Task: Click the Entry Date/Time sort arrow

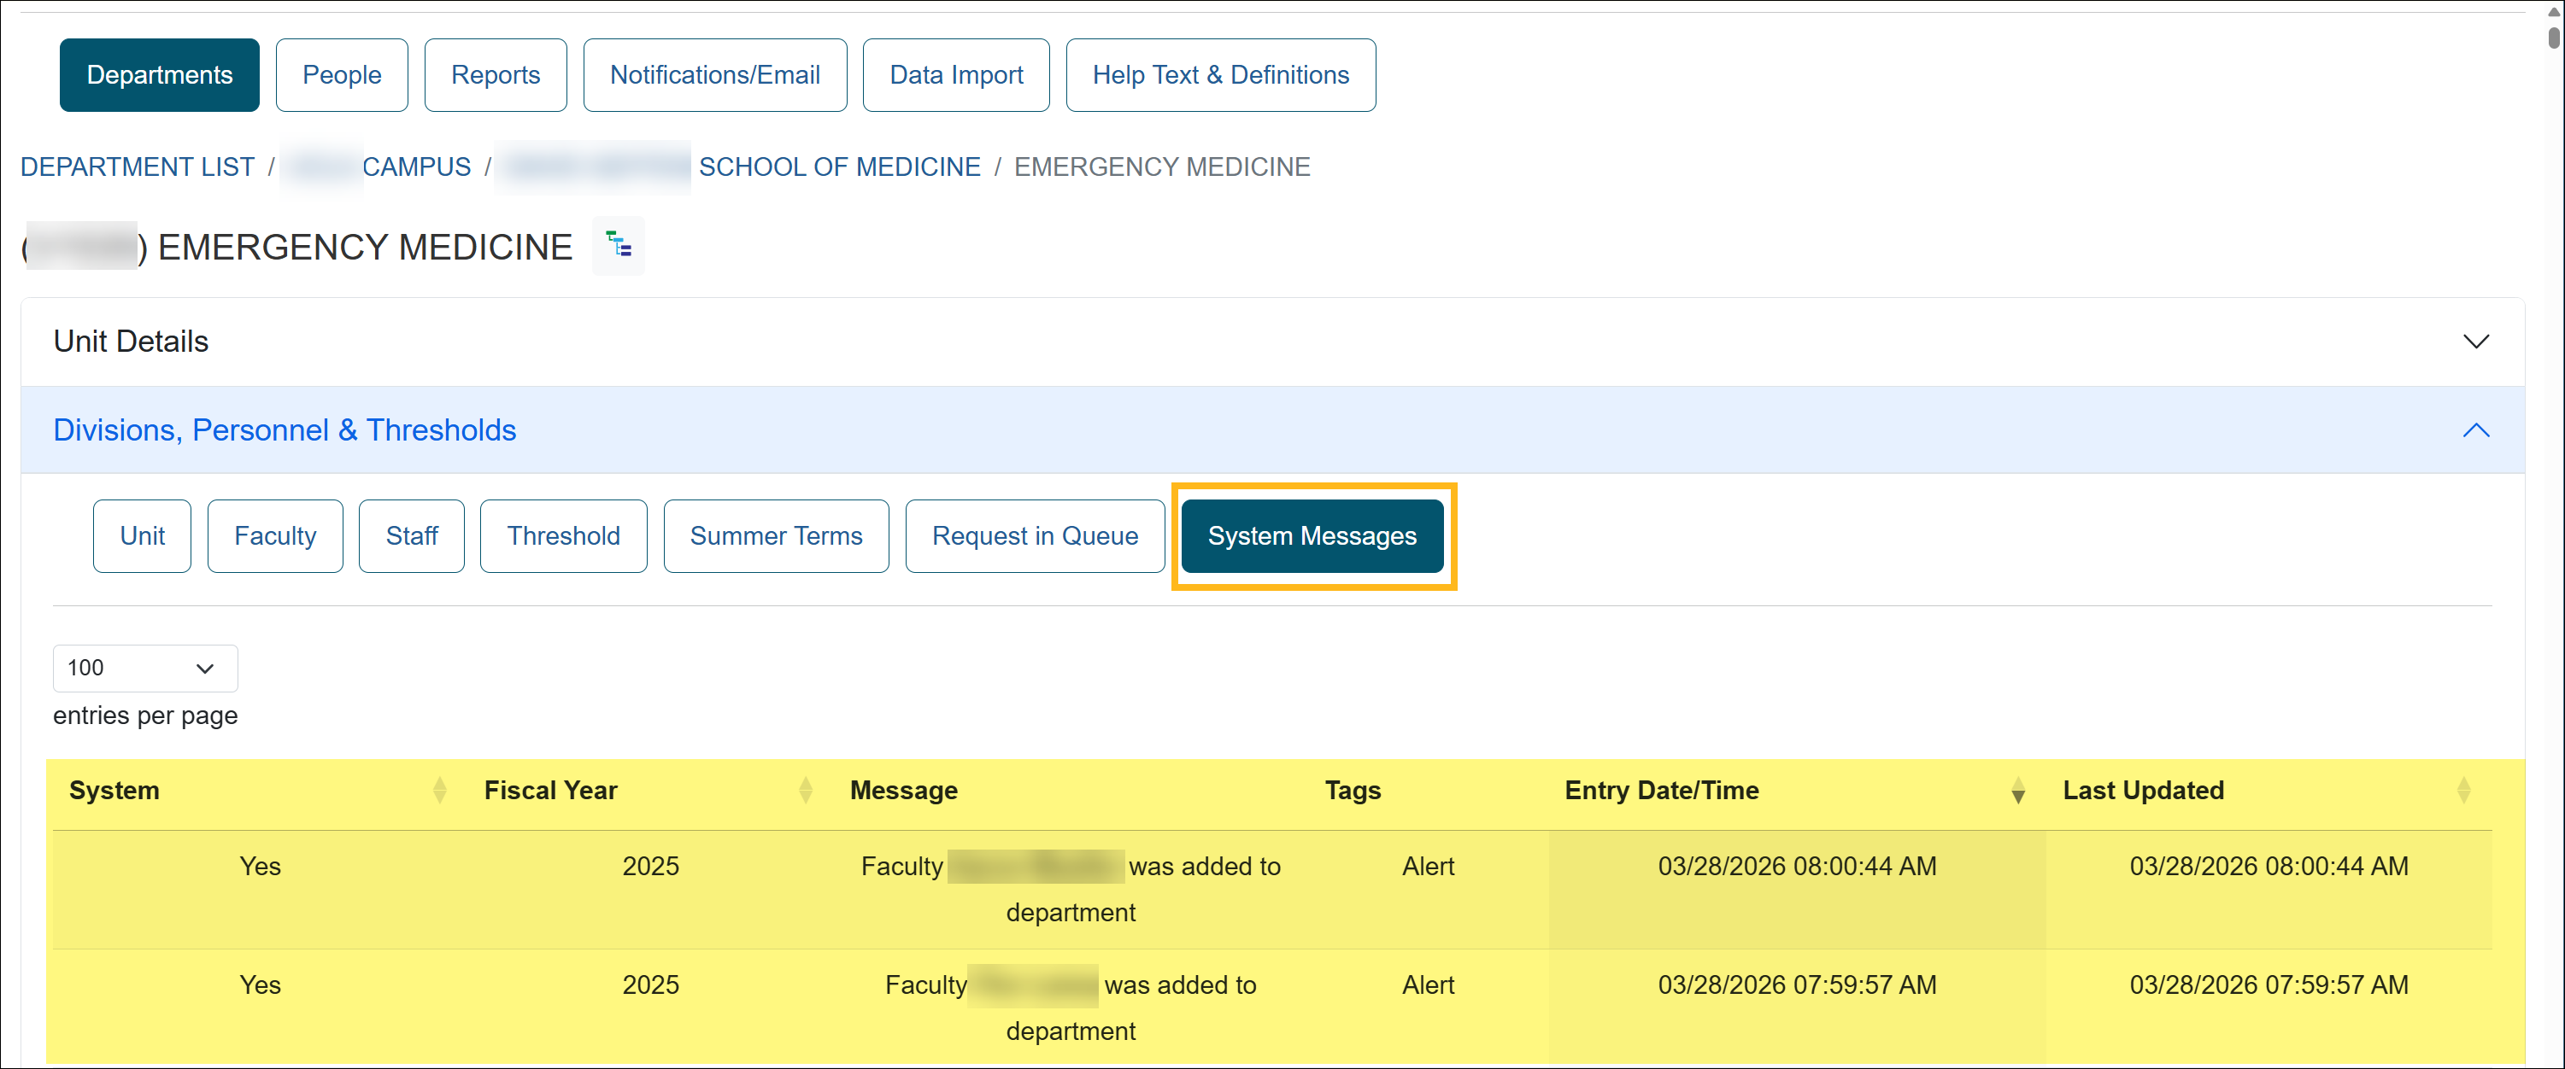Action: pos(2017,792)
